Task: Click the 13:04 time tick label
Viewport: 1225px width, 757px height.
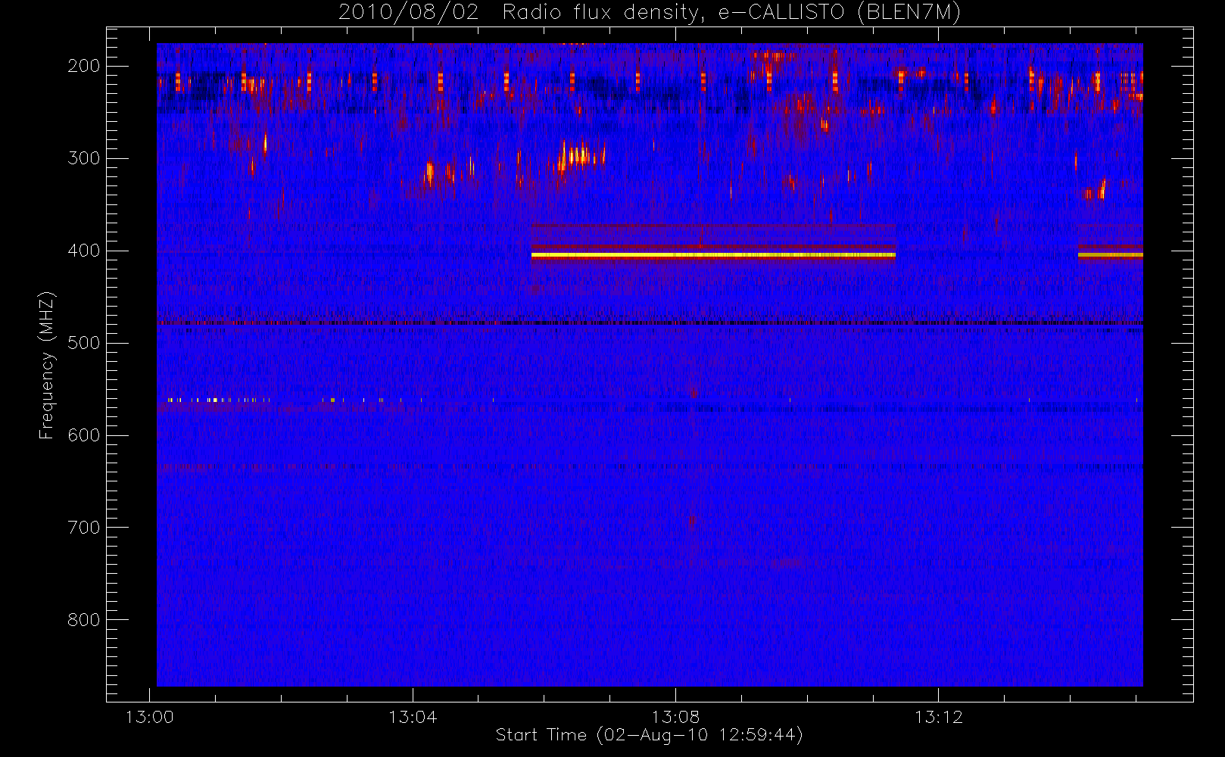Action: pos(413,717)
